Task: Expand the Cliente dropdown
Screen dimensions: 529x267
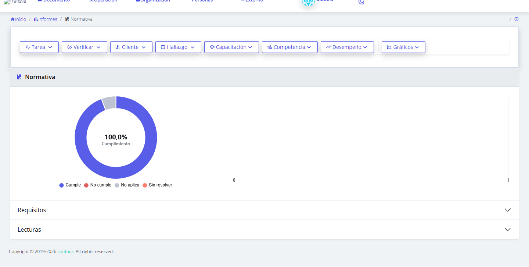Action: point(131,47)
